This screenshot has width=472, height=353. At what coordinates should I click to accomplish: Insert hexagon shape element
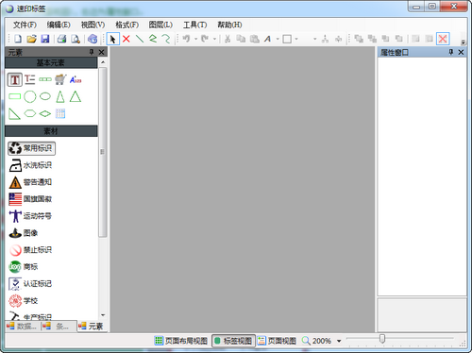pyautogui.click(x=30, y=113)
